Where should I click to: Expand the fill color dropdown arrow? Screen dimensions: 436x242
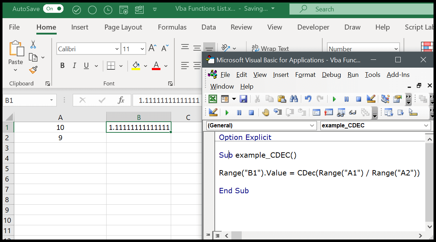145,66
